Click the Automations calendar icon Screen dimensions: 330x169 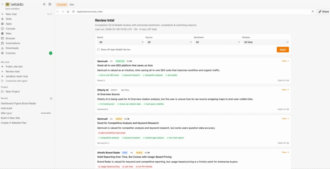tap(2, 43)
